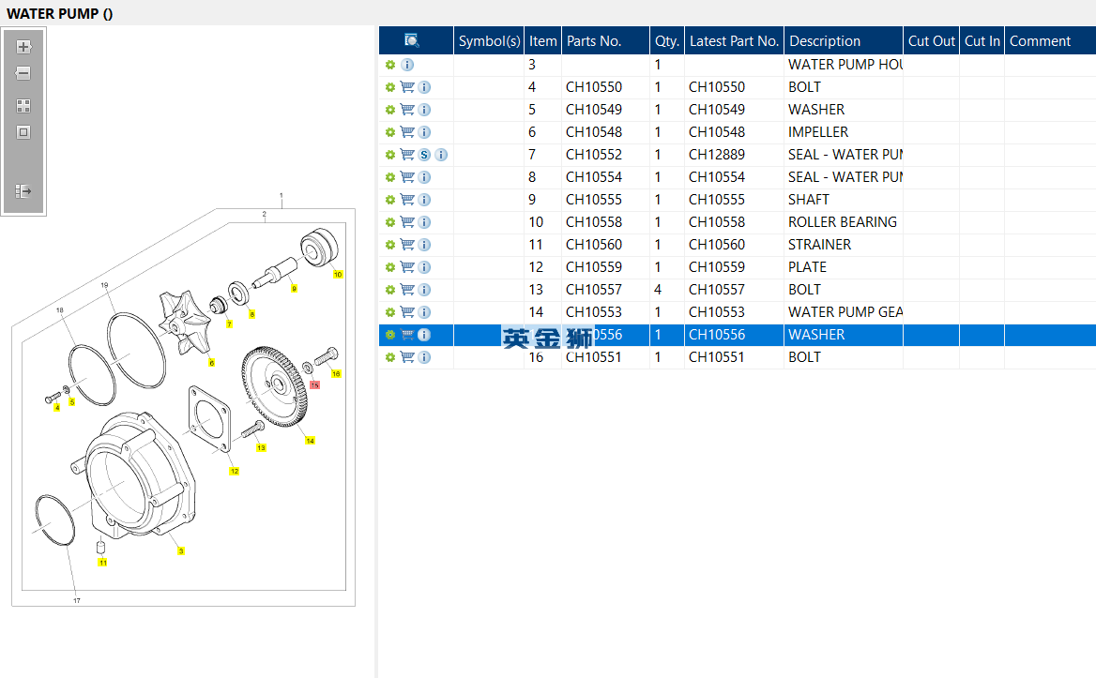Click the list export arrow icon
1096x678 pixels.
pyautogui.click(x=23, y=191)
